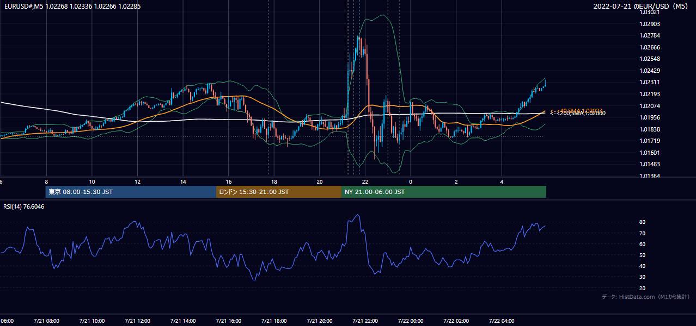
Task: Click price axis label 1.01719
Action: (650, 141)
